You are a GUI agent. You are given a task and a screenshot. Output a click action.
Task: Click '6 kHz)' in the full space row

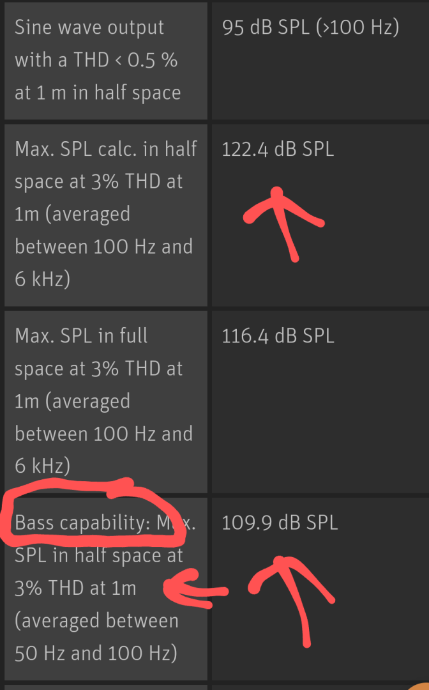[x=42, y=466]
